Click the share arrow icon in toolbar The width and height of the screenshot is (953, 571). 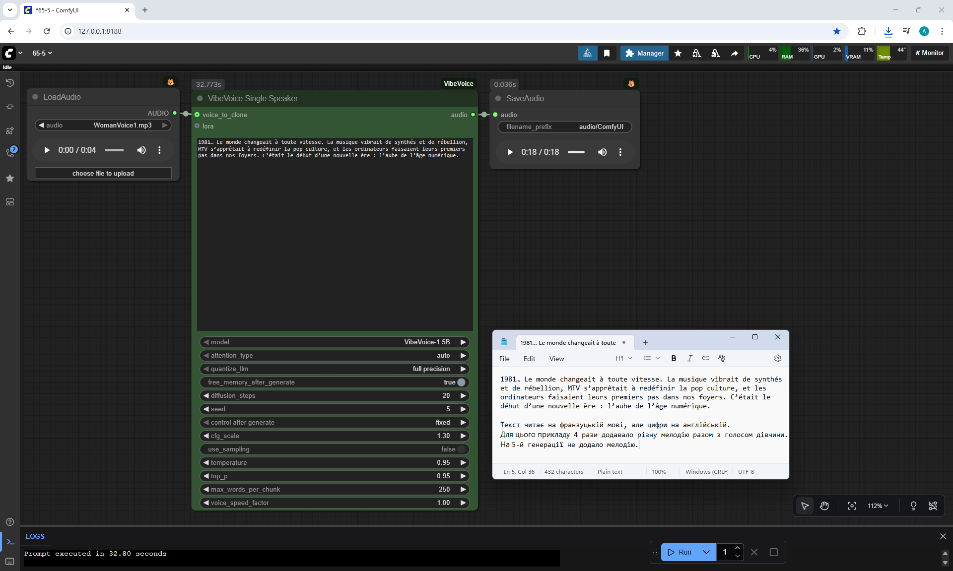734,53
